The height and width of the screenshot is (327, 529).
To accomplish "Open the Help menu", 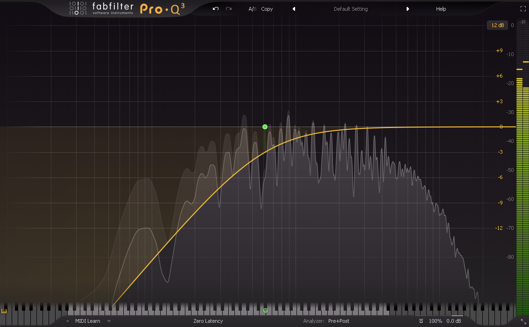I will click(x=441, y=9).
